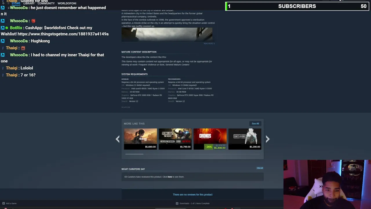Screen dimensions: 371x209
Task: Click the See All button in More Like This
Action: coord(255,124)
